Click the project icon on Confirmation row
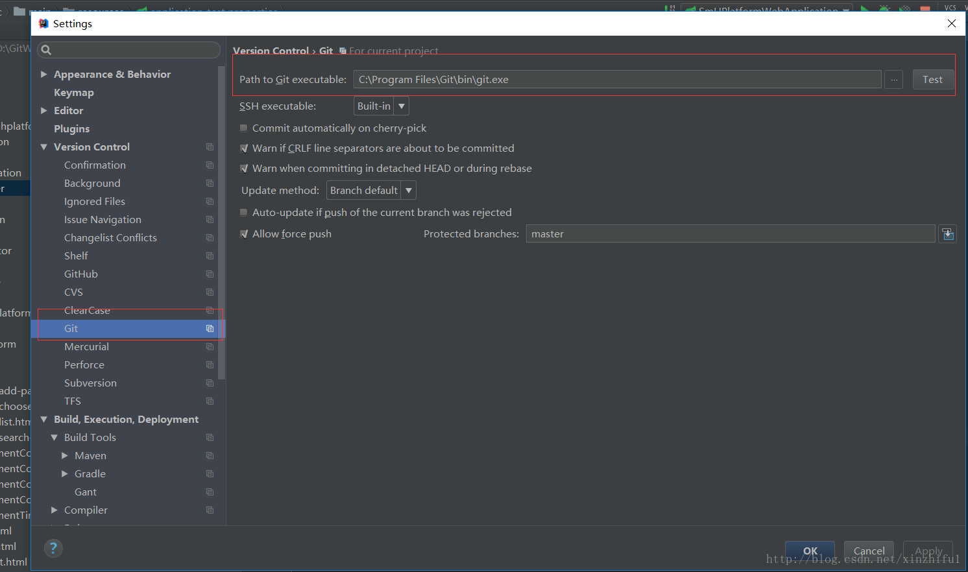968x572 pixels. [210, 165]
